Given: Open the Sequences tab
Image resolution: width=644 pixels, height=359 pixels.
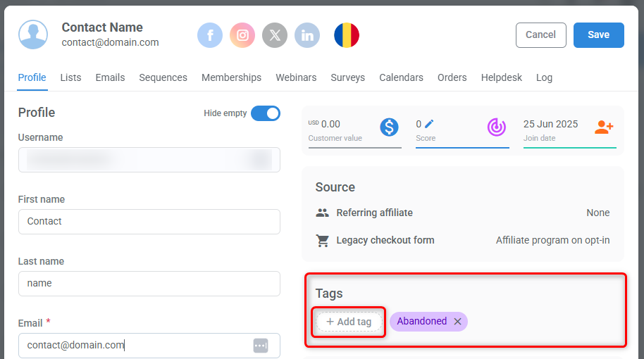Looking at the screenshot, I should [163, 77].
